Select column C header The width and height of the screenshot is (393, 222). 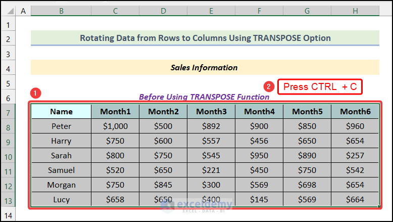point(115,10)
